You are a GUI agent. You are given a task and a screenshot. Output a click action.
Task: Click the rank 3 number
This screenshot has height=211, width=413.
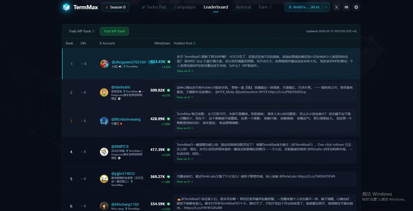click(x=71, y=121)
